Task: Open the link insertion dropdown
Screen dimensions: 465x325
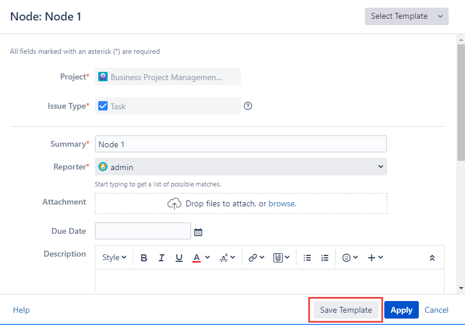Action: point(256,258)
